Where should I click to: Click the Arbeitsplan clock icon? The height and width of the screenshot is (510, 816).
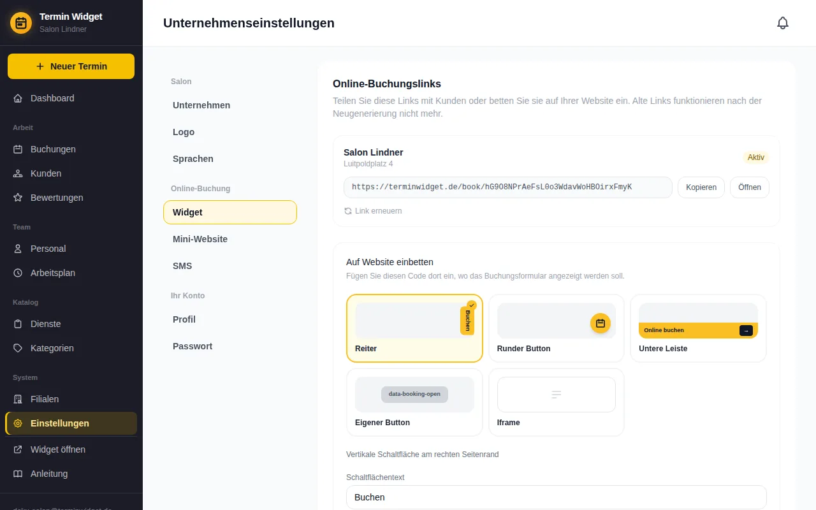(18, 273)
